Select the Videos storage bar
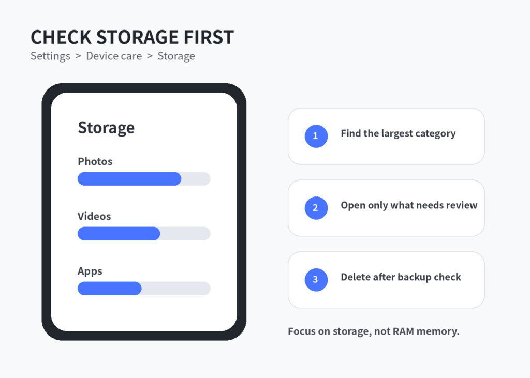This screenshot has height=378, width=530. (x=144, y=233)
